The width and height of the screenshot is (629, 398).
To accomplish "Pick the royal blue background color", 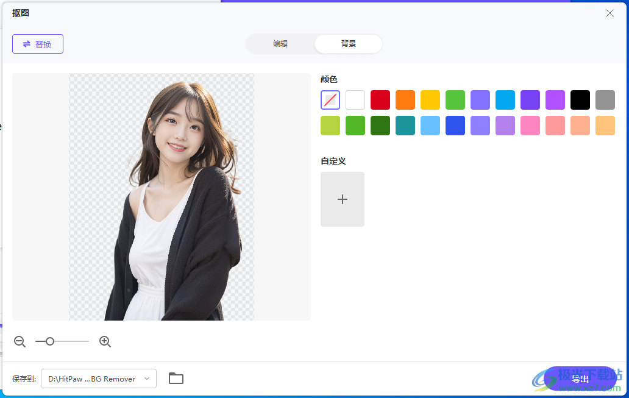I will click(455, 126).
